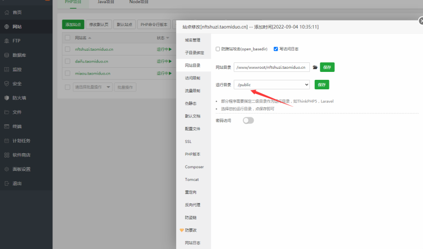Open the 数据库 database icon
The image size is (423, 249).
(x=7, y=55)
